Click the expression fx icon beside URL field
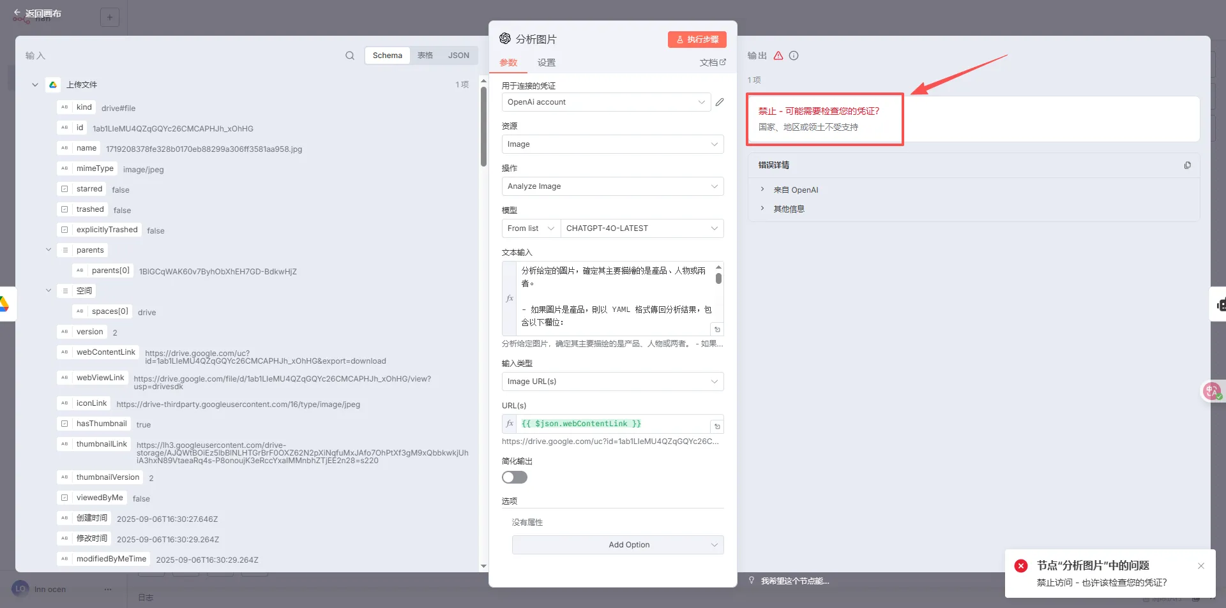 pos(510,424)
